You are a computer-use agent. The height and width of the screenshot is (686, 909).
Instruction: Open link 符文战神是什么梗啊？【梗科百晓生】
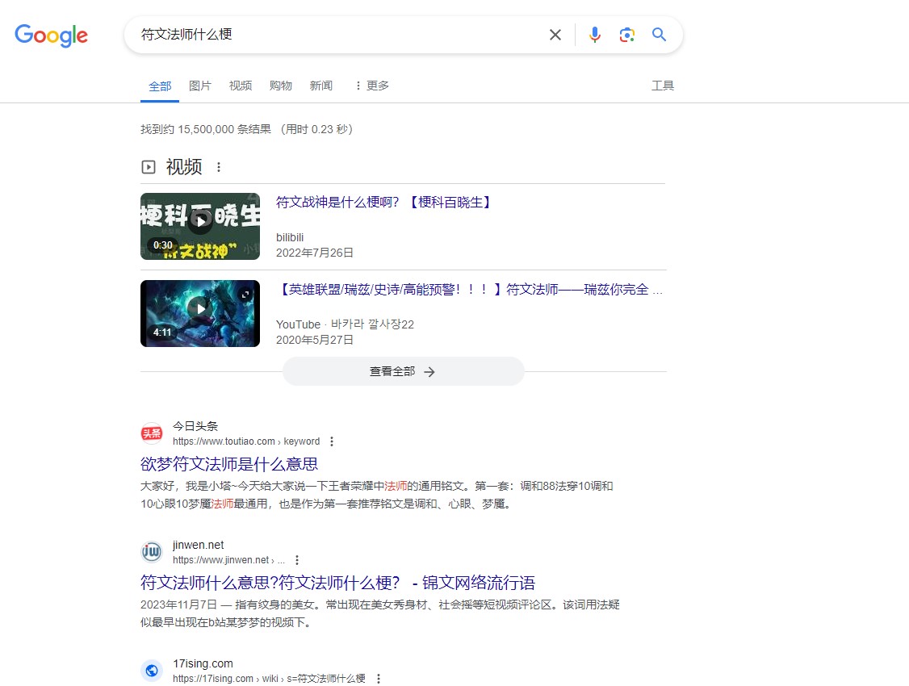385,203
